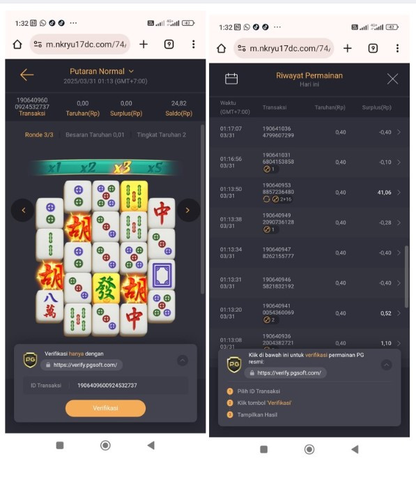Open verify.pgsoft.com link under game board
This screenshot has width=416, height=482.
pyautogui.click(x=82, y=365)
